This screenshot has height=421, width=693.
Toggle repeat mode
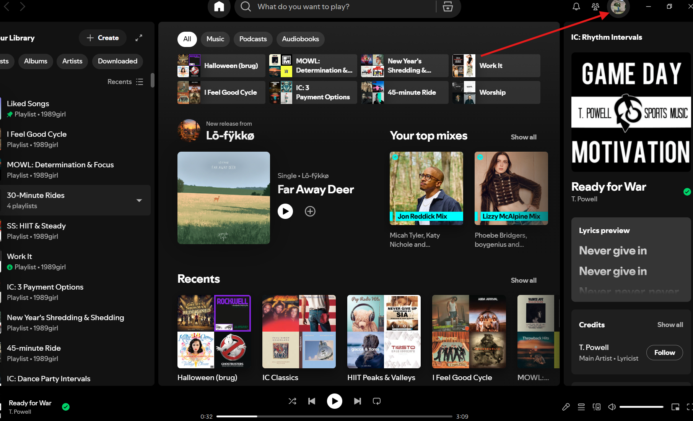coord(377,401)
